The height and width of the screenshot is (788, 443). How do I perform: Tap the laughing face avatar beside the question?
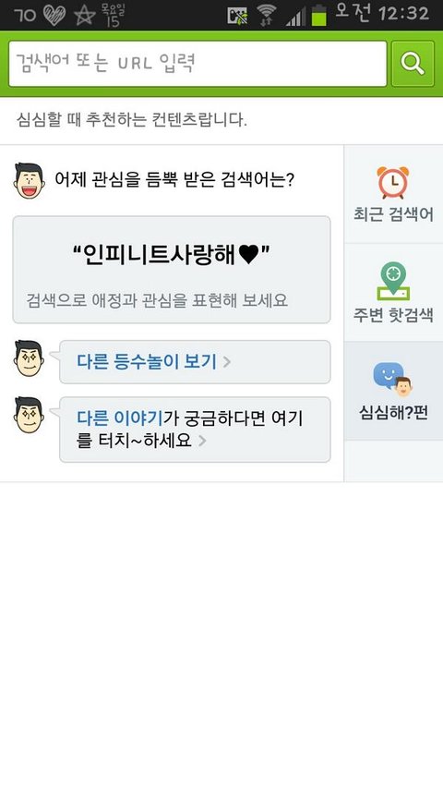[30, 181]
